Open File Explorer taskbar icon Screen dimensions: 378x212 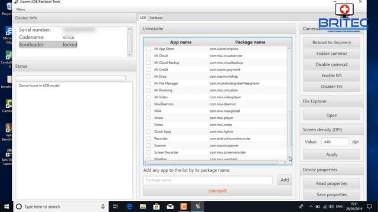[143, 207]
